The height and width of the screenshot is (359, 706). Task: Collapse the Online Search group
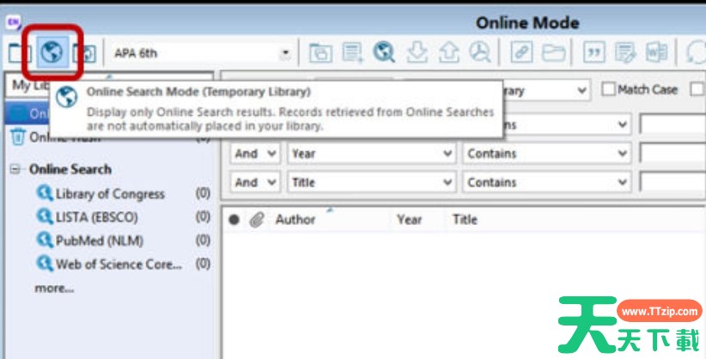pyautogui.click(x=15, y=169)
